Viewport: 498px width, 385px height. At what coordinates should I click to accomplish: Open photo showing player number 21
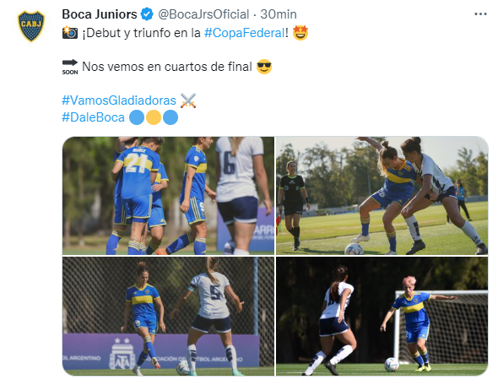168,196
